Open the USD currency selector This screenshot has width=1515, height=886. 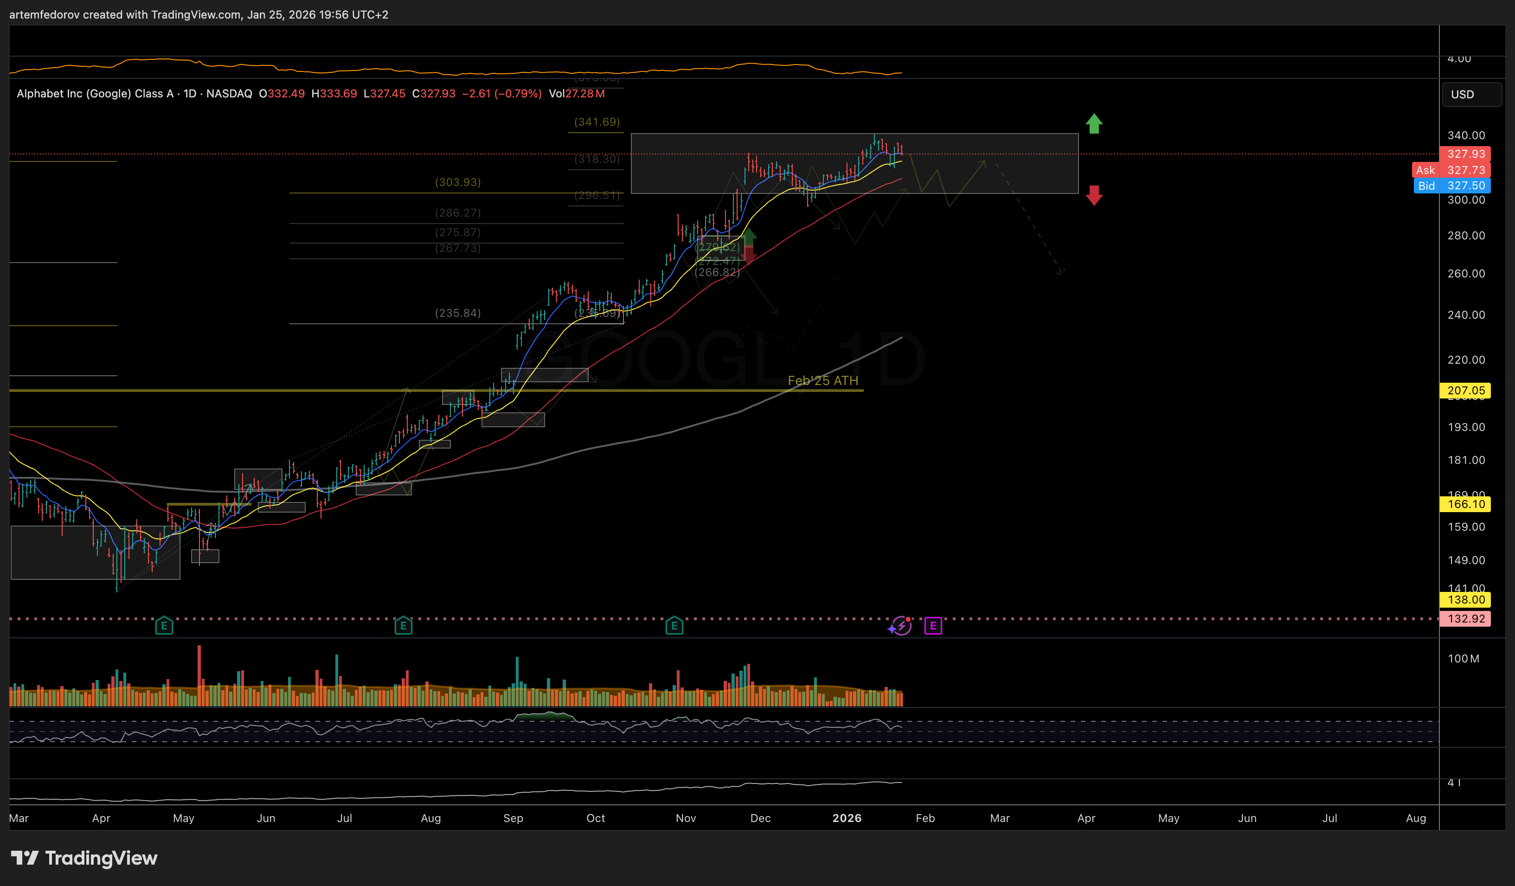pos(1472,94)
